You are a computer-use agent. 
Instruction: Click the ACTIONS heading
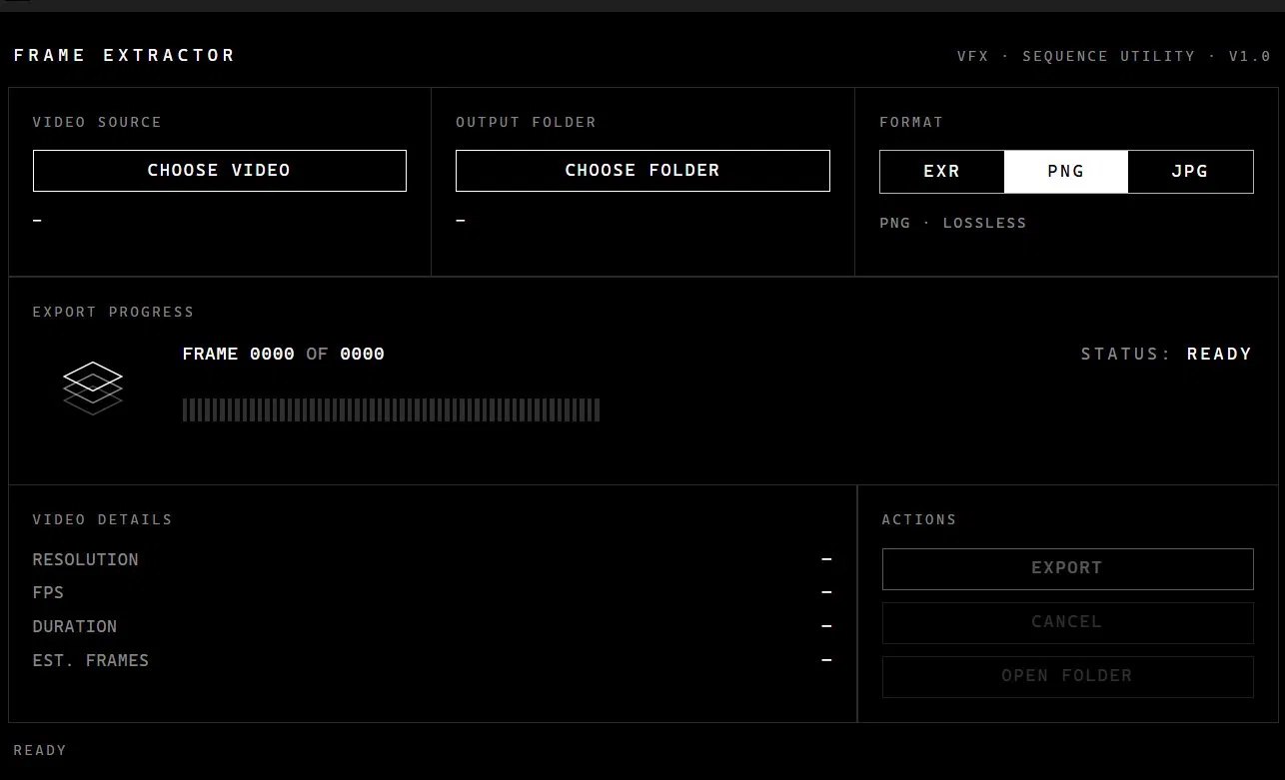tap(919, 520)
